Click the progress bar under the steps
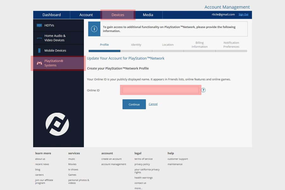 pyautogui.click(x=168, y=51)
